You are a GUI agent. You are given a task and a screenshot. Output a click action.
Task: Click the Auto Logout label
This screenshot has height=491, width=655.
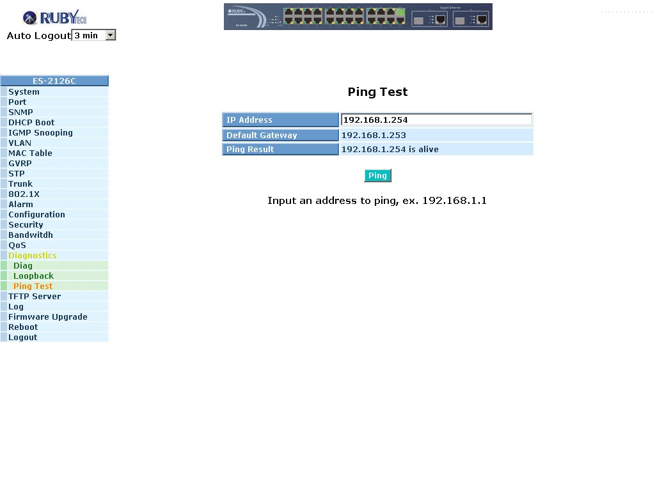(39, 36)
